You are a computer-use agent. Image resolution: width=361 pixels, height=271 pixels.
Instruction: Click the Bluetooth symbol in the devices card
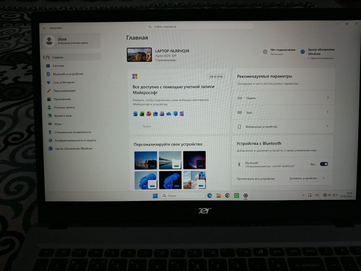[x=239, y=164]
